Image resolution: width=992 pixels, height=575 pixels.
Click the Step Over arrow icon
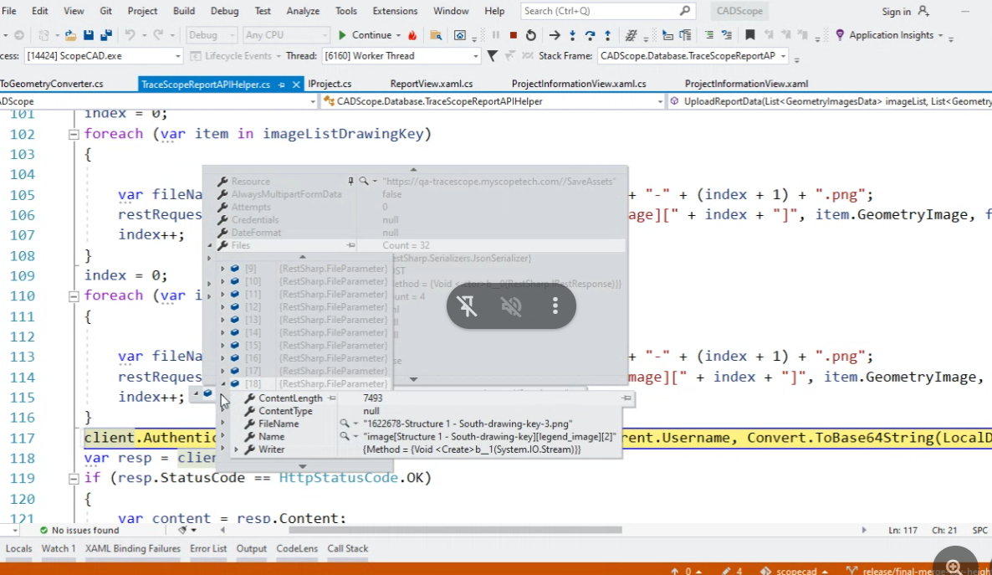click(590, 35)
